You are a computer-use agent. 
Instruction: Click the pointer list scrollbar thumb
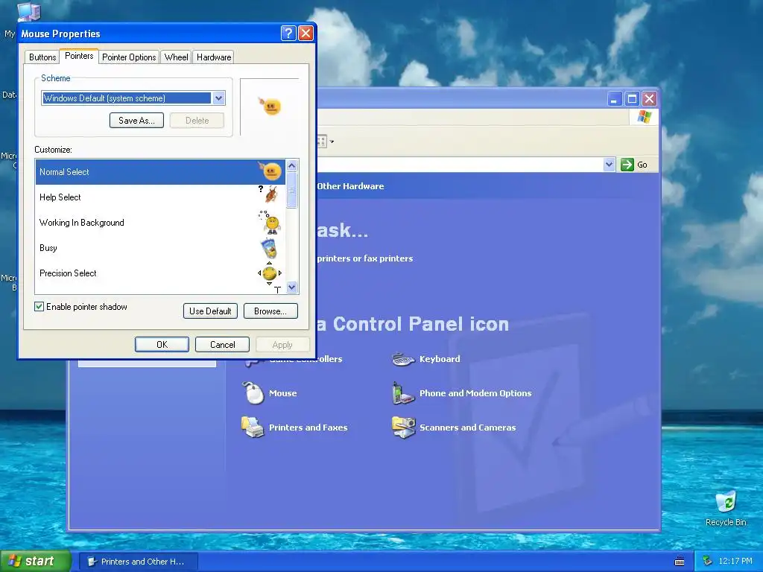click(292, 190)
